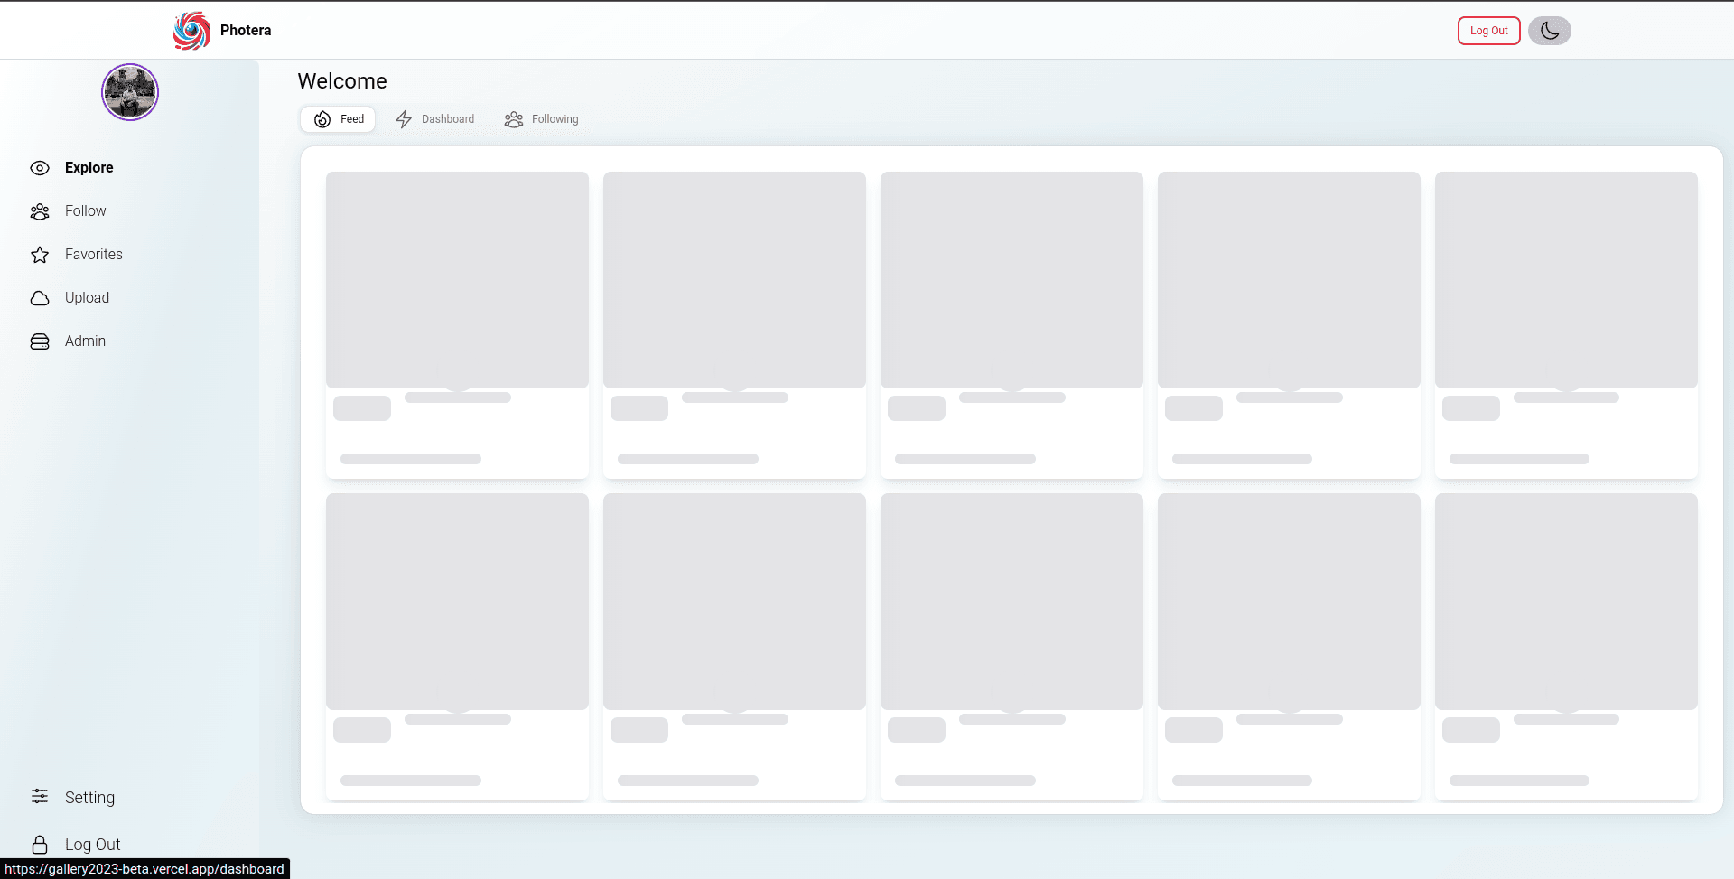This screenshot has width=1734, height=879.
Task: Toggle dark mode with the moon switch
Action: click(1549, 31)
